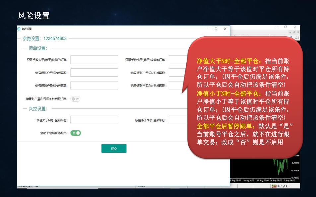Click the 净值大于N时_全部平仓 input field
316x197 pixels.
94,120
